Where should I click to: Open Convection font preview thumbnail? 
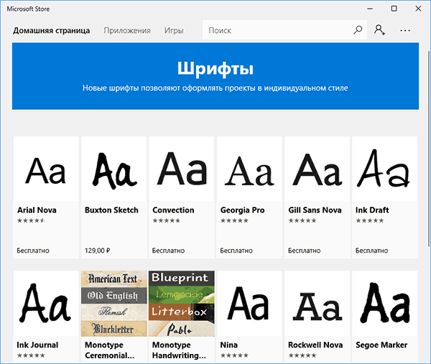pos(182,169)
